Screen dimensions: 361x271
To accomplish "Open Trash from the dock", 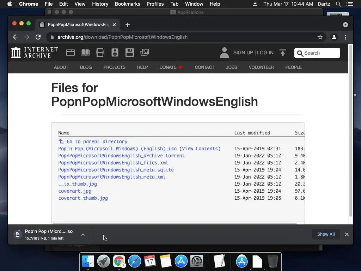I will (x=273, y=261).
